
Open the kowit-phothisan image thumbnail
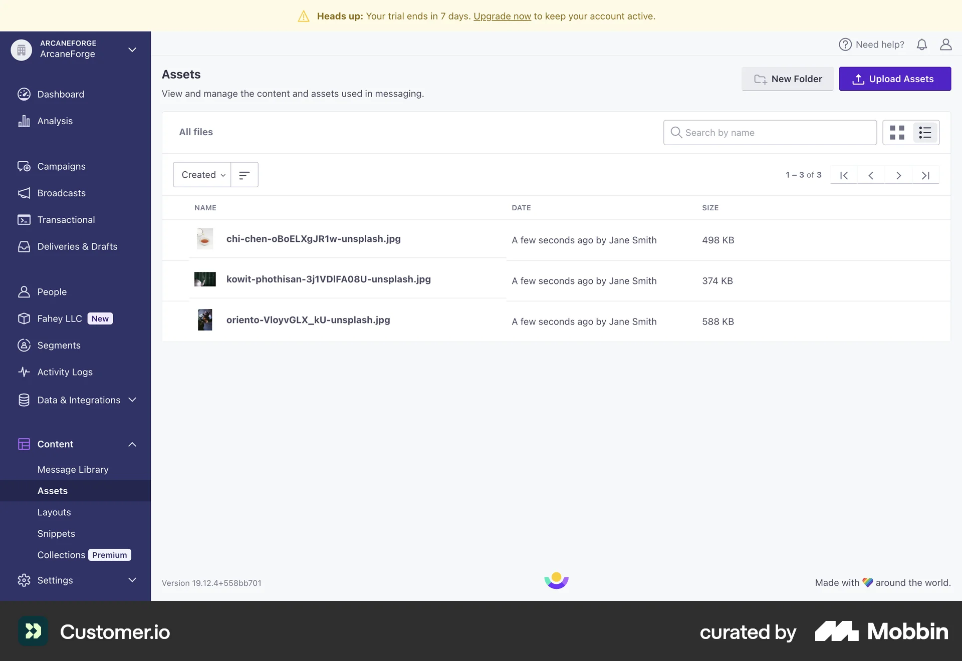(204, 279)
